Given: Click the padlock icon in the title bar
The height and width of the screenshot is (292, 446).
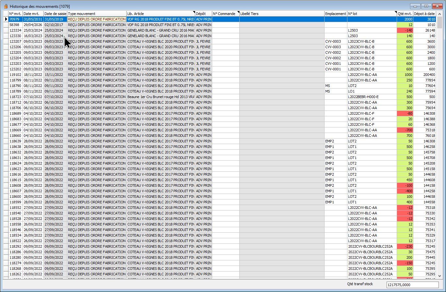Looking at the screenshot, I should tap(6, 6).
